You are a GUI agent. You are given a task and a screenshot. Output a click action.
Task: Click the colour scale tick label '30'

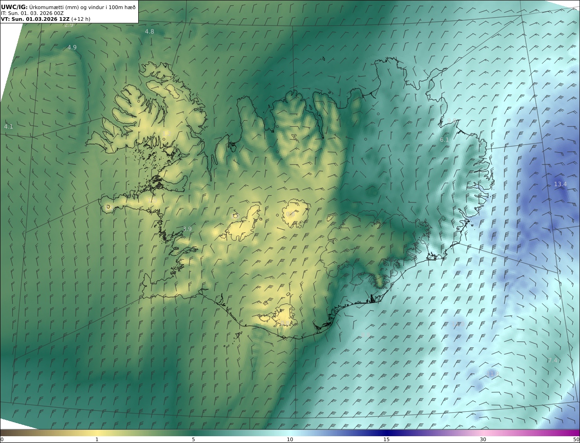click(483, 439)
